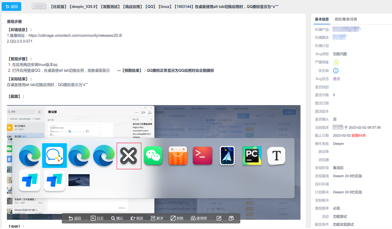Click the video call icon in 测试部 chat
This screenshot has height=229, width=392.
point(143,113)
